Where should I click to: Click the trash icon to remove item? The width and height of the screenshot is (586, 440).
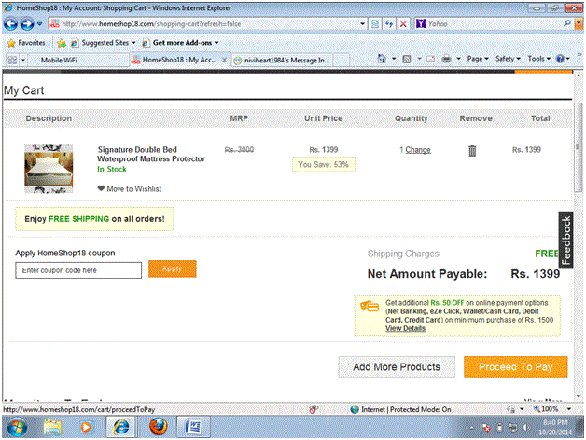[472, 150]
